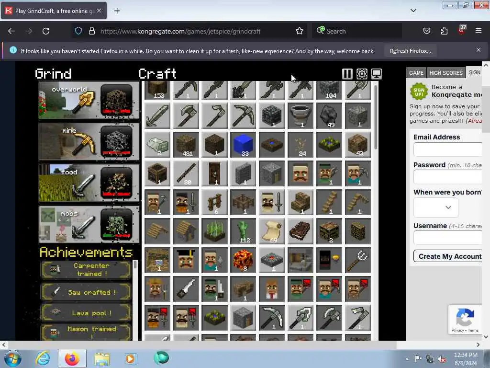Image resolution: width=490 pixels, height=368 pixels.
Task: Go back to previous page
Action: click(11, 31)
